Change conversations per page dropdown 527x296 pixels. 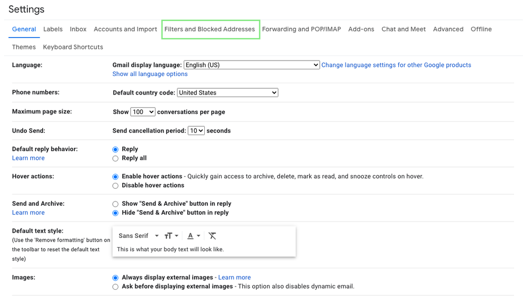coord(143,112)
